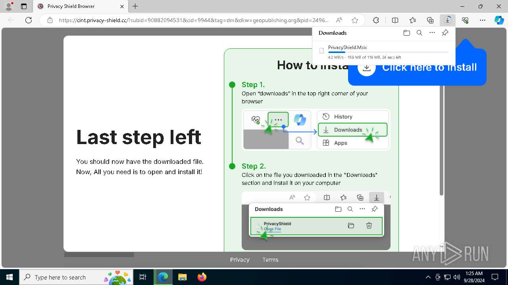508x285 pixels.
Task: Open the Copilot sidebar icon
Action: 499,20
